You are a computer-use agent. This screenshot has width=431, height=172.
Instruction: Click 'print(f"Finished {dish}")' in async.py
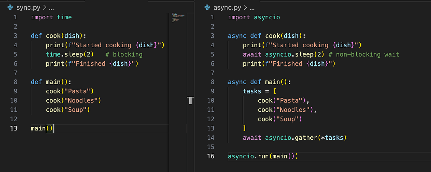pos(289,63)
